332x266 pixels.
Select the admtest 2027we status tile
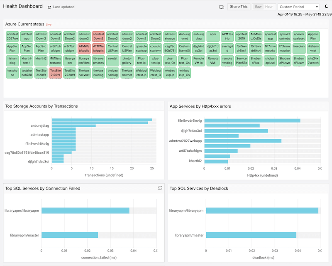pos(12,36)
